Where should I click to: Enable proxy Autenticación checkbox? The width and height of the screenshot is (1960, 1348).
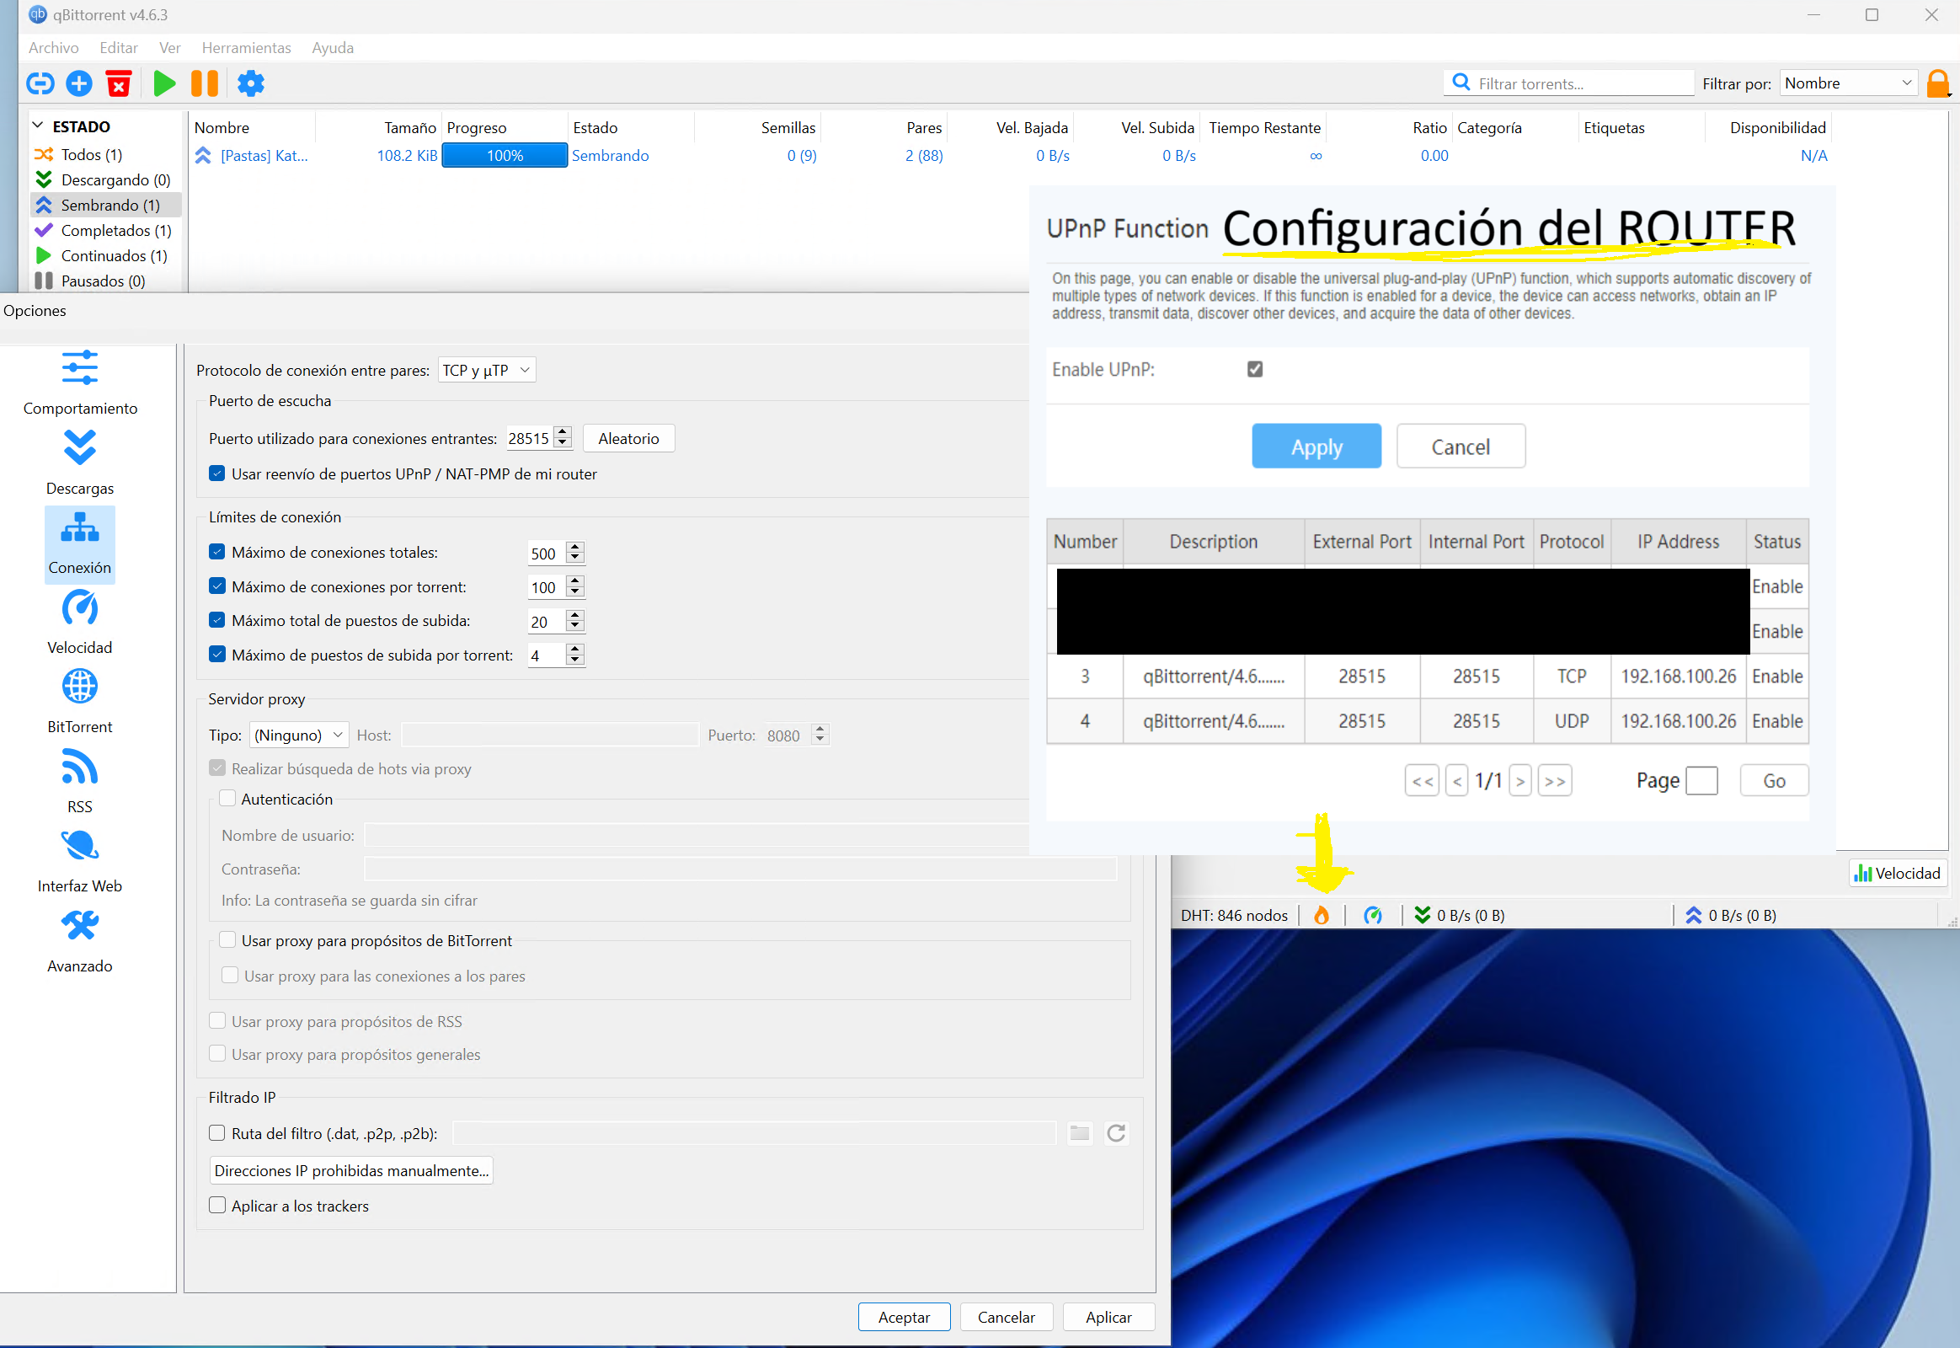[227, 799]
